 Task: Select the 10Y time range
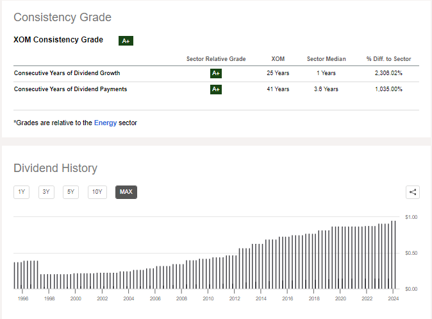coord(97,192)
